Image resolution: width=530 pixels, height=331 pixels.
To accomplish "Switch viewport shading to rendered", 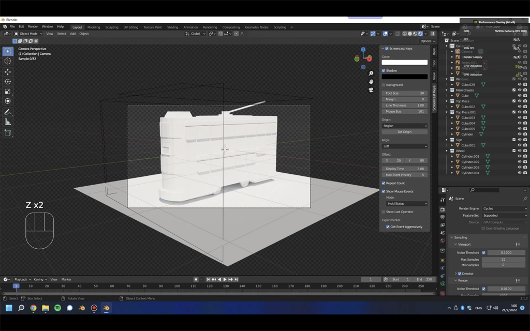I will (x=420, y=34).
